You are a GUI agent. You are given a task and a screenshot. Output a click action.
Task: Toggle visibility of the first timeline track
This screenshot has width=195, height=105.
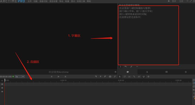click(x=2, y=84)
